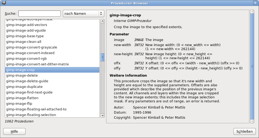
Task: Select the highlighted gimp-image-crop row
Action: [52, 70]
